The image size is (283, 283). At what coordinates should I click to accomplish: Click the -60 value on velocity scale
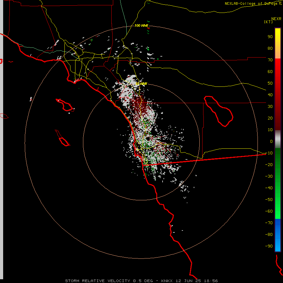[x=269, y=211]
